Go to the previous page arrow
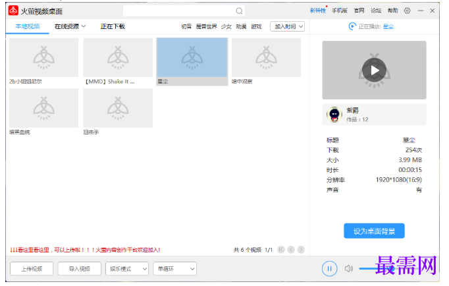 [291, 250]
